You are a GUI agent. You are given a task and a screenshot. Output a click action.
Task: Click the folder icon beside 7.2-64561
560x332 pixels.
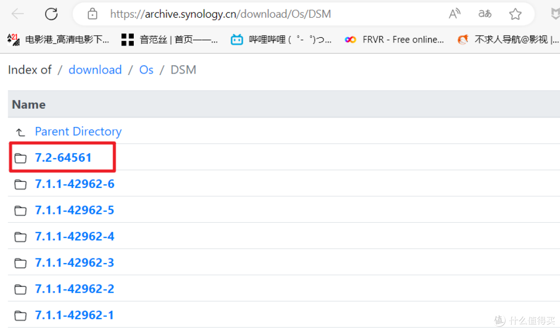click(x=20, y=158)
